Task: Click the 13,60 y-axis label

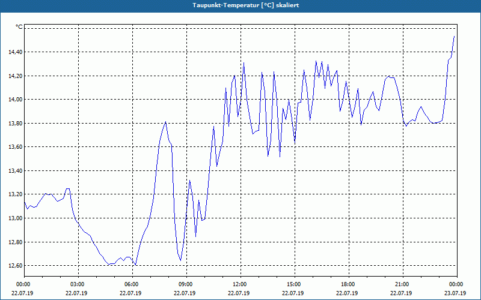Action: [16, 147]
